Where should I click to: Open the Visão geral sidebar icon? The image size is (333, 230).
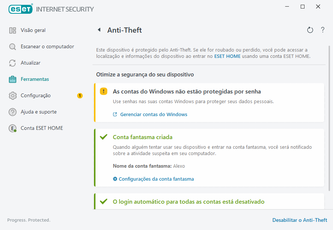click(13, 30)
